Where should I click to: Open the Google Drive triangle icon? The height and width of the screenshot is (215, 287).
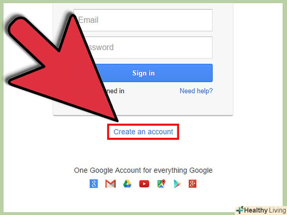click(x=127, y=184)
